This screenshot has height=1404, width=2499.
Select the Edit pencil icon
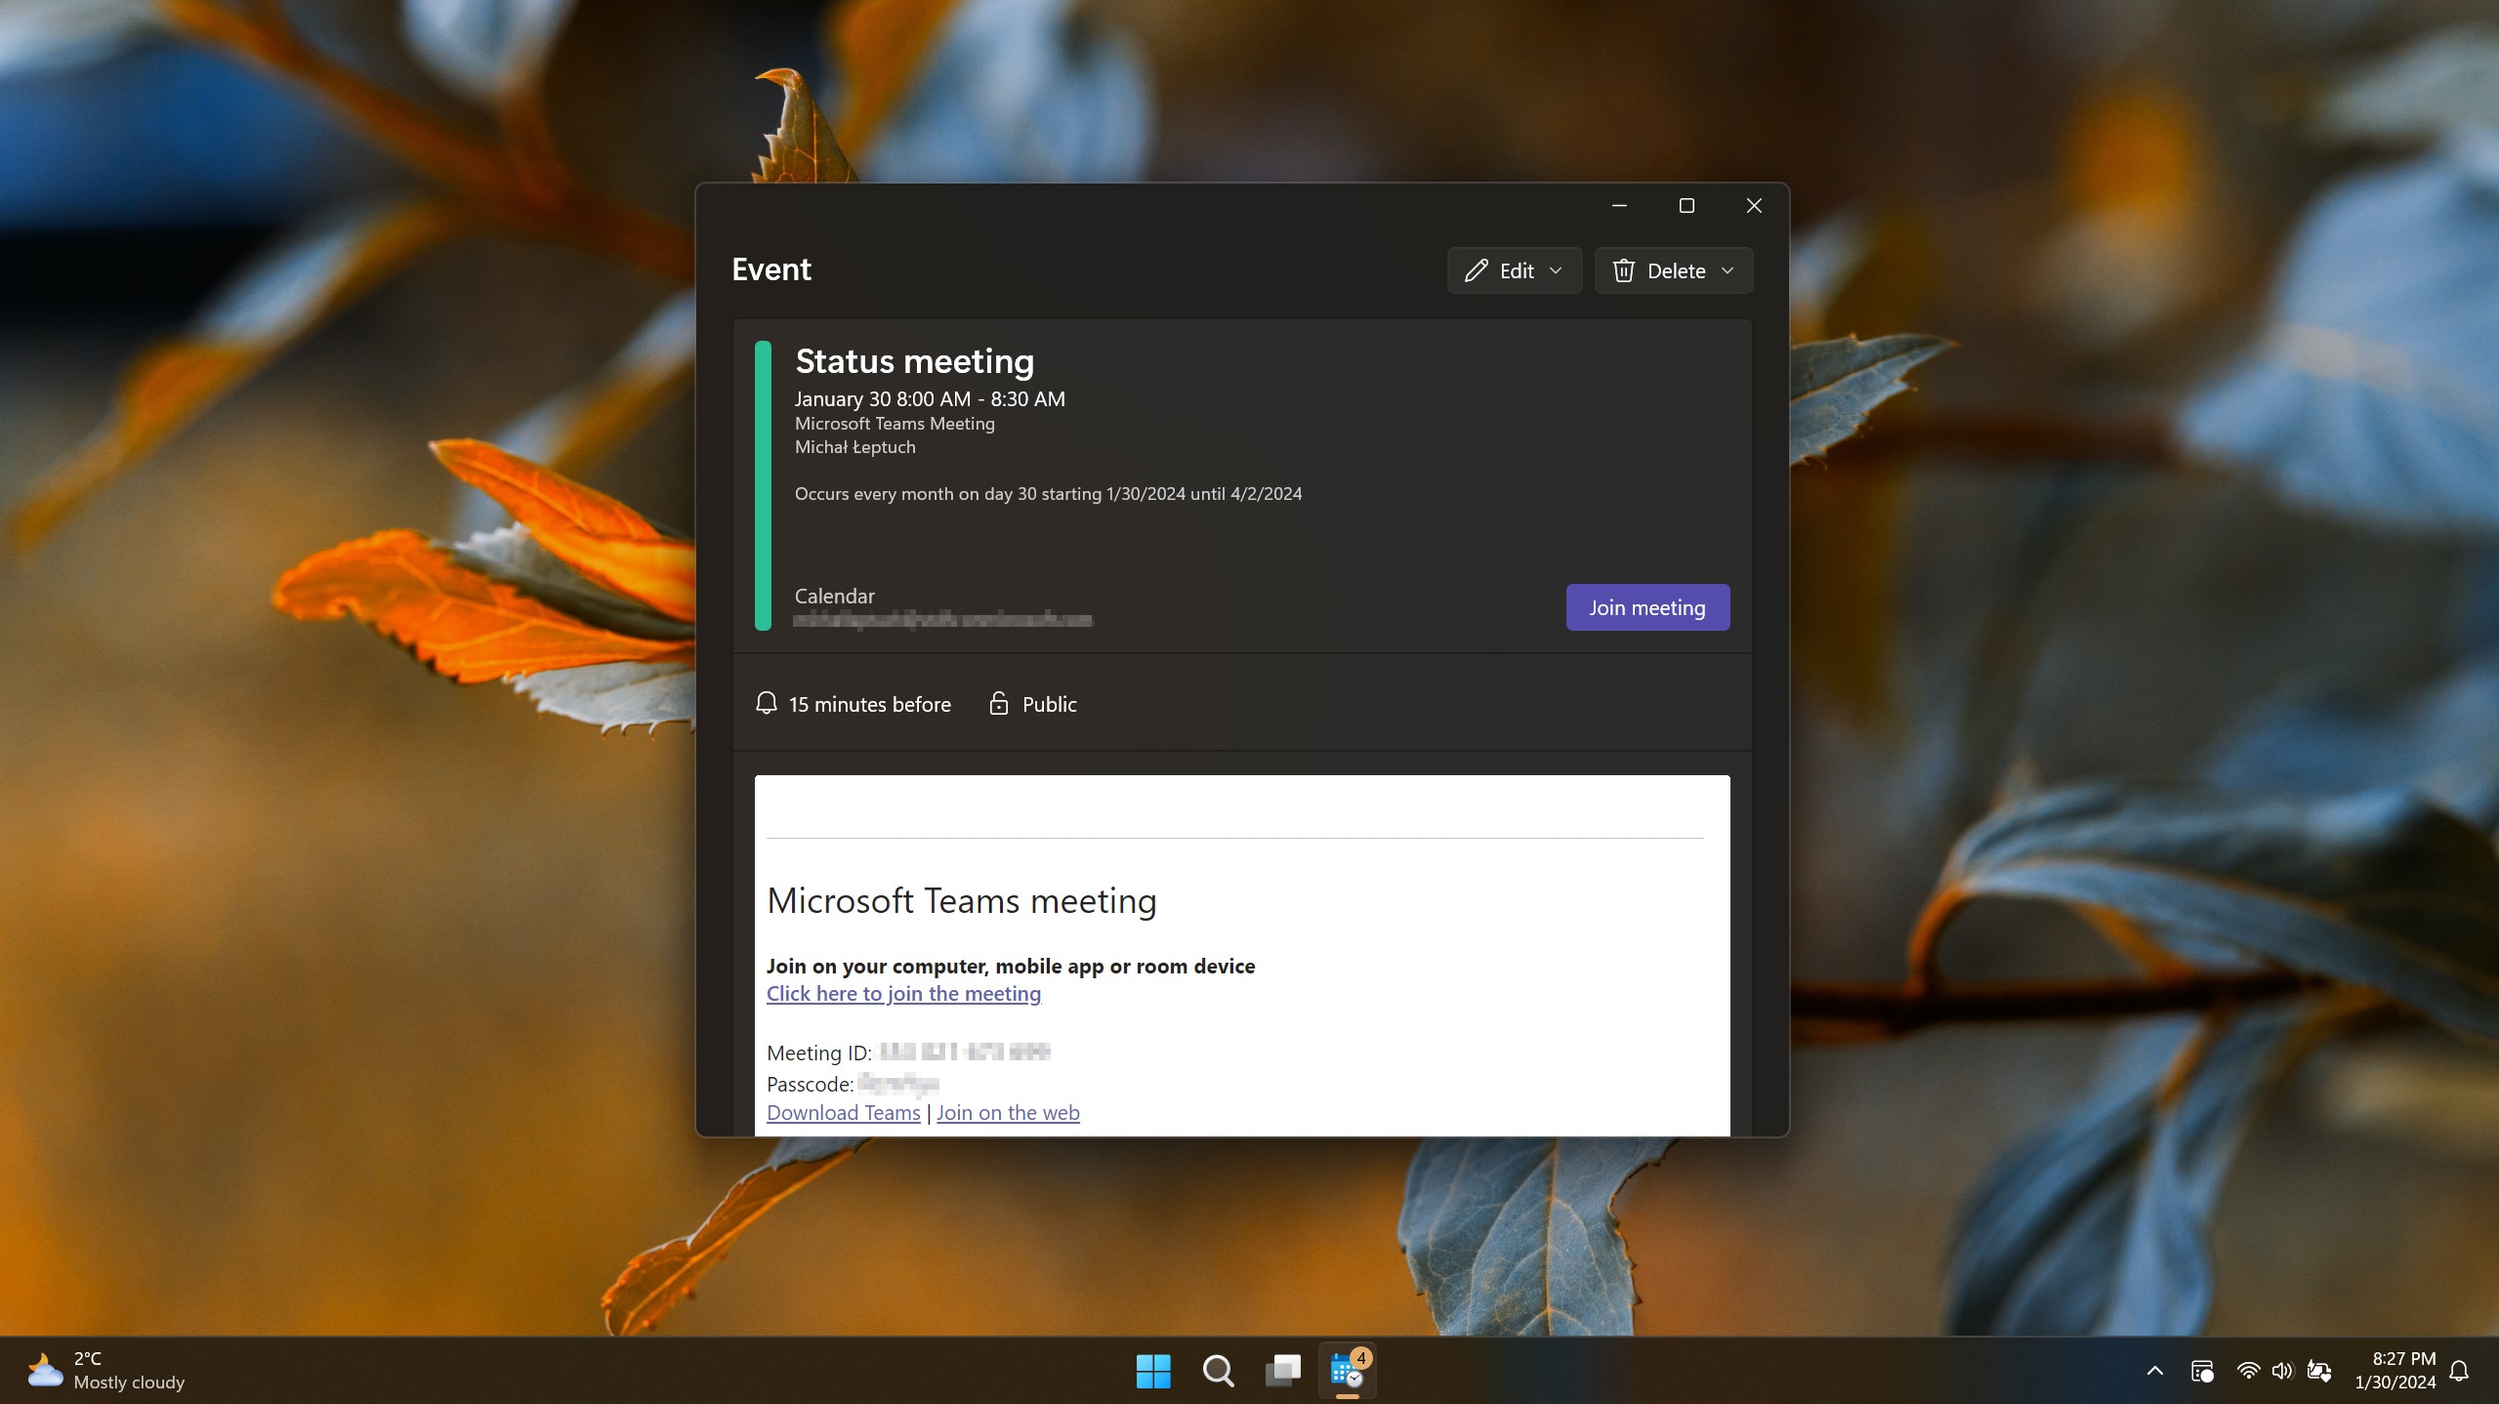1475,270
